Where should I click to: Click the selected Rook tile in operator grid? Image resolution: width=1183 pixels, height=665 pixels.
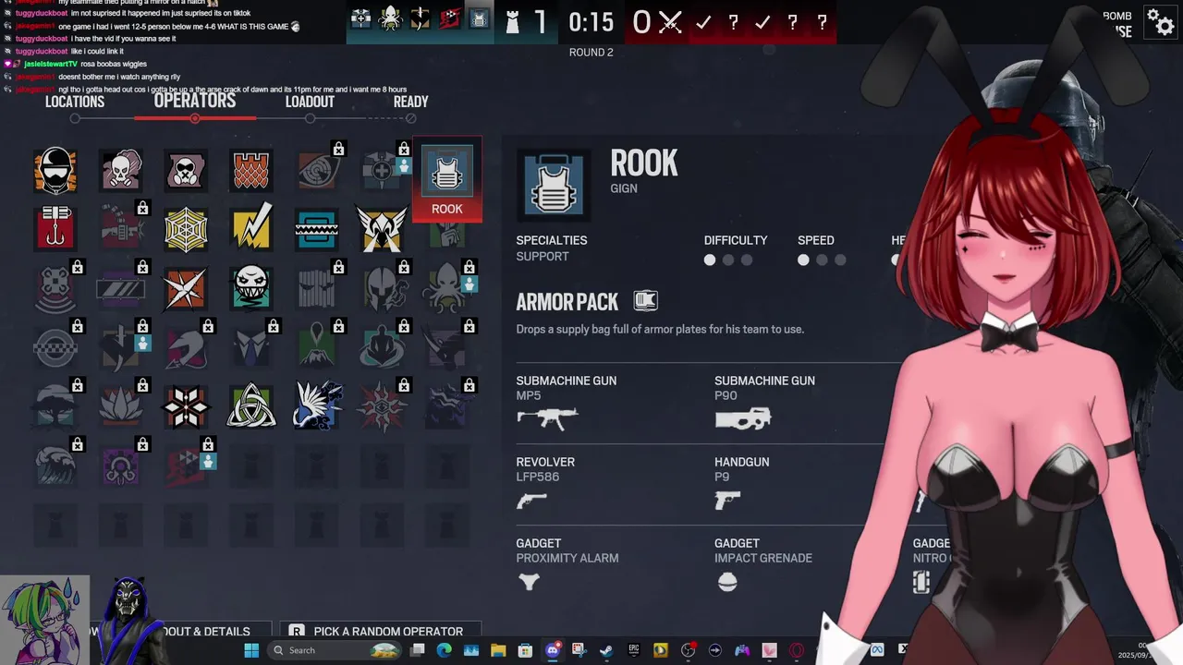(447, 182)
